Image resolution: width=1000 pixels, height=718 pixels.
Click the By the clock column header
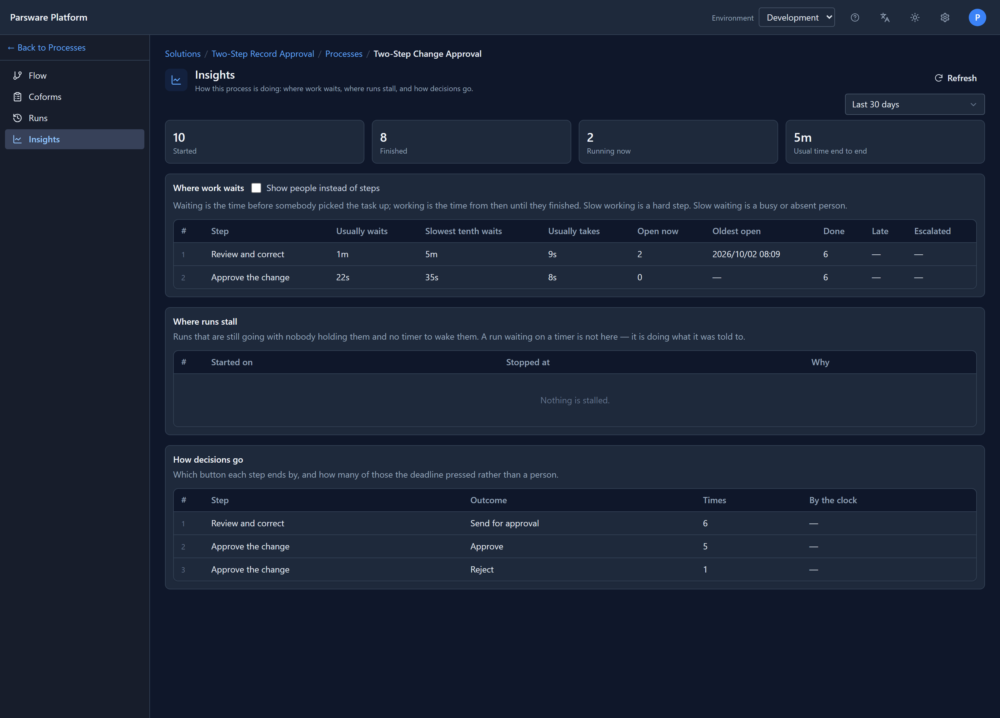(x=833, y=500)
